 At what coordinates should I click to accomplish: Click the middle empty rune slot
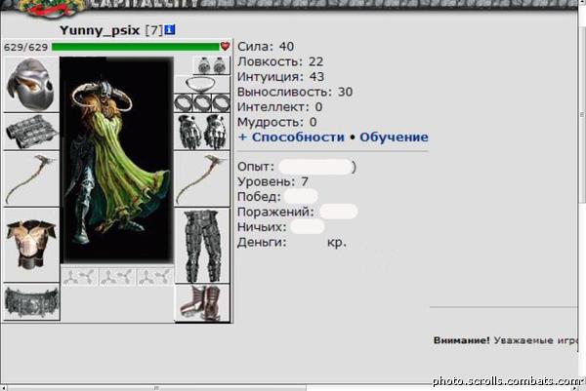pyautogui.click(x=117, y=277)
